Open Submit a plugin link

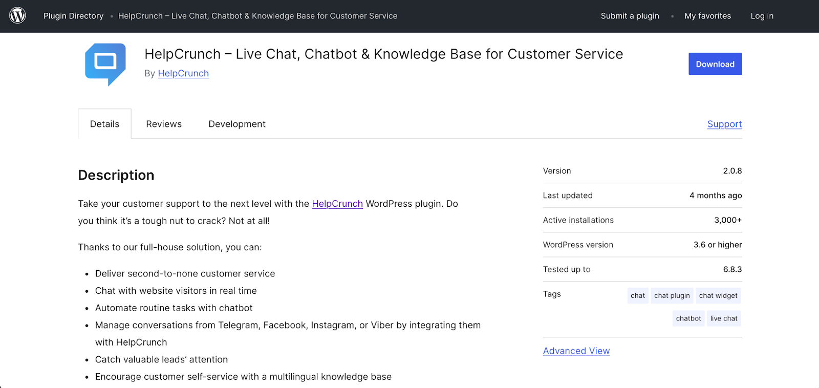[630, 16]
